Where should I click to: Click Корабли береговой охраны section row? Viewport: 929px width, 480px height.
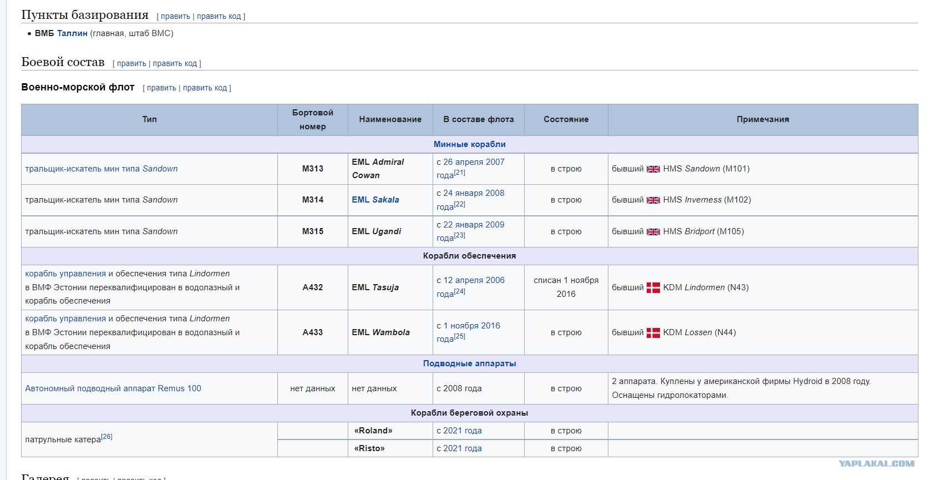click(470, 413)
